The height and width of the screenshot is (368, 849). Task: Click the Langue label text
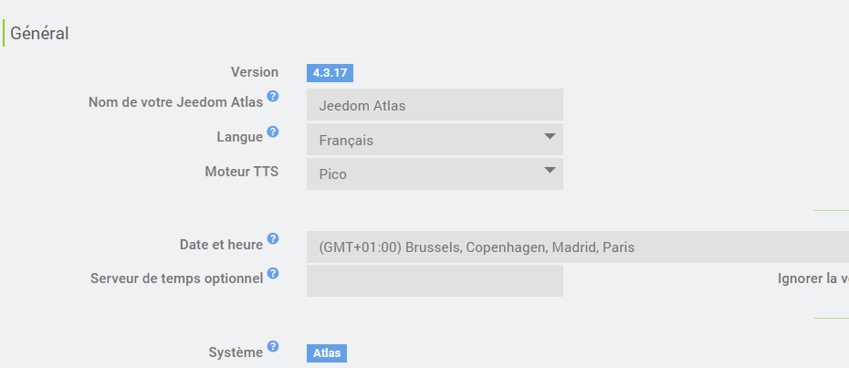point(239,137)
